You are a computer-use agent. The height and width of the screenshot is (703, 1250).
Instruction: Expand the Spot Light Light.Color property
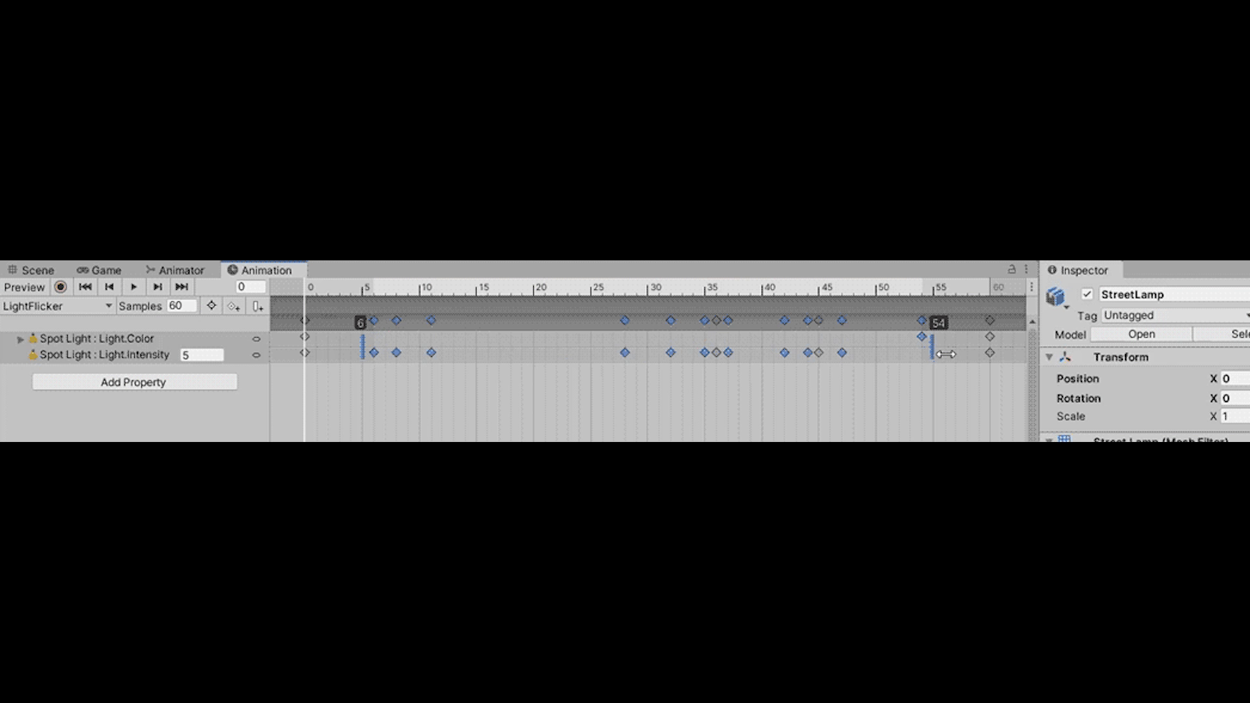pos(19,338)
